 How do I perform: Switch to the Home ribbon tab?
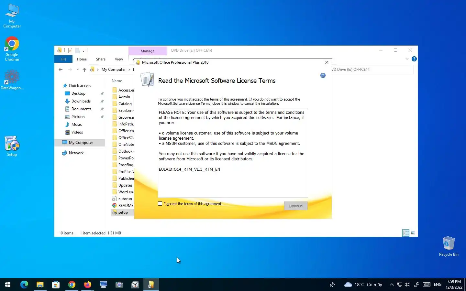coord(82,59)
